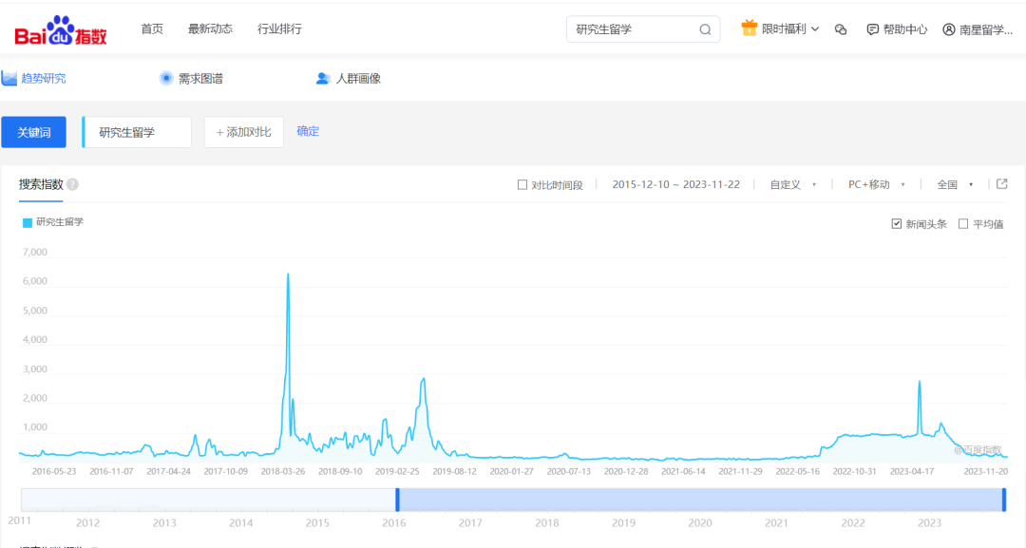
Task: Switch to 需求图谱 tab
Action: click(x=200, y=79)
